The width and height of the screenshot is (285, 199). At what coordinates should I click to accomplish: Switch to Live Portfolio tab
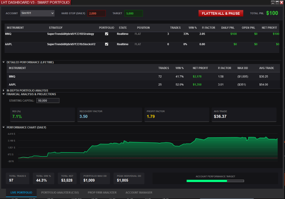coord(21,192)
